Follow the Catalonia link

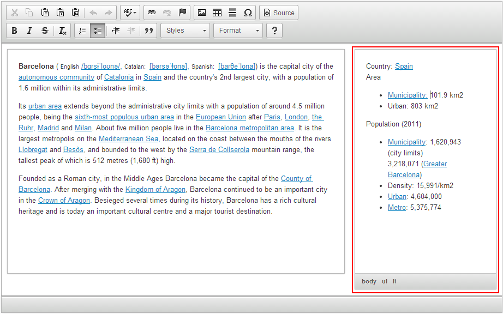tap(119, 77)
